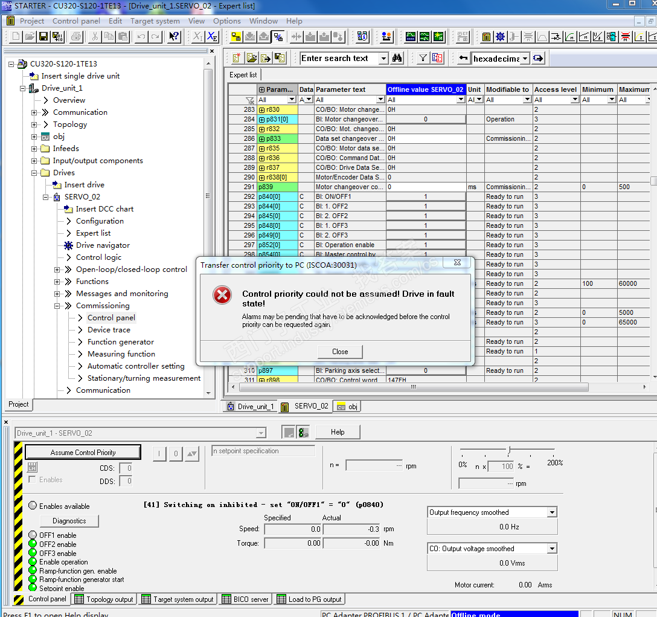Viewport: 657px width, 617px height.
Task: Open the Output frequency smoothed dropdown
Action: (x=552, y=512)
